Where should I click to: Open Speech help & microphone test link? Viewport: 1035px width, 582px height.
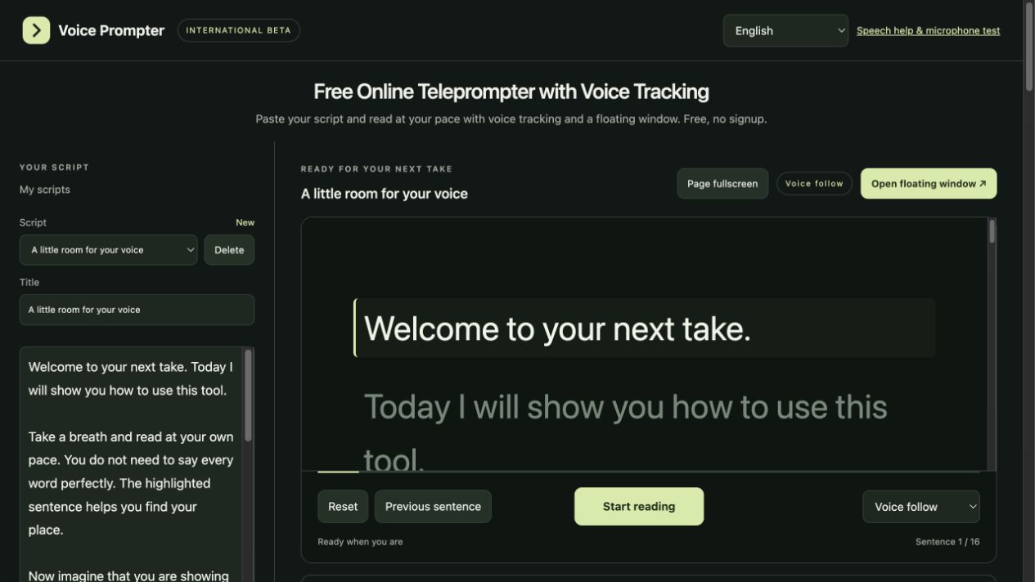(x=928, y=30)
